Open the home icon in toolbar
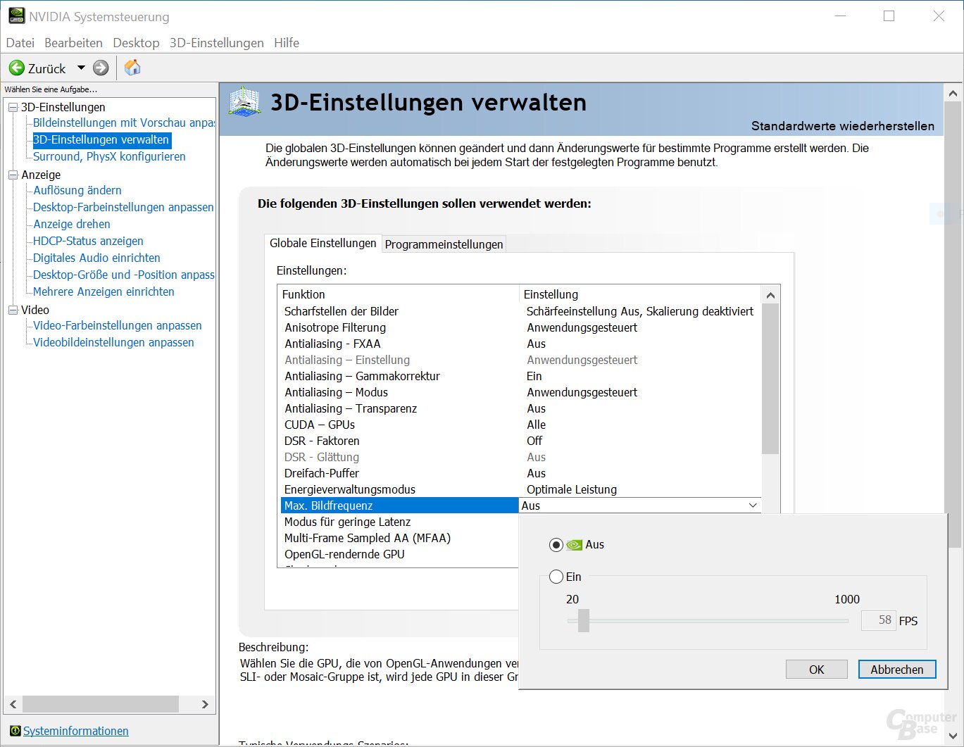Viewport: 964px width, 747px height. (132, 68)
